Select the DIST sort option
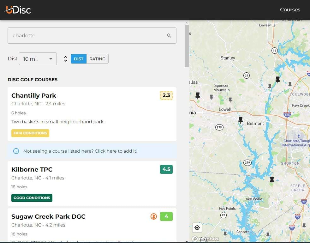310x243 pixels. click(78, 59)
